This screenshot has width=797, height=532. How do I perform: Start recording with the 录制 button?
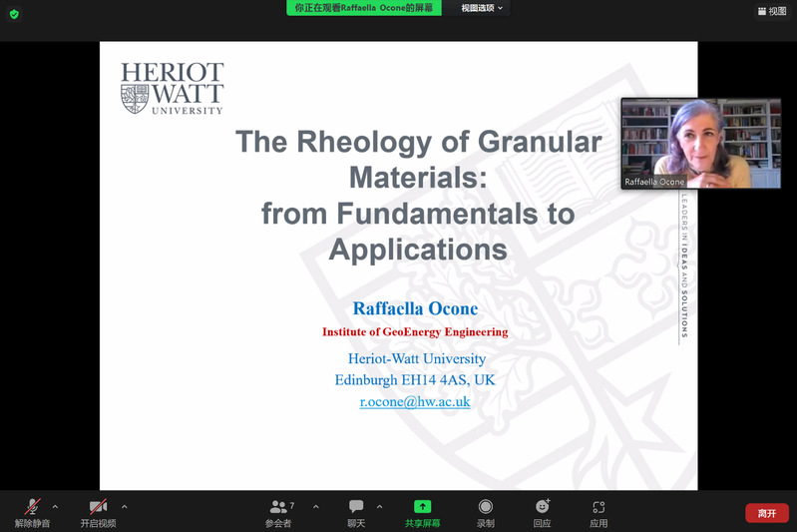[486, 513]
